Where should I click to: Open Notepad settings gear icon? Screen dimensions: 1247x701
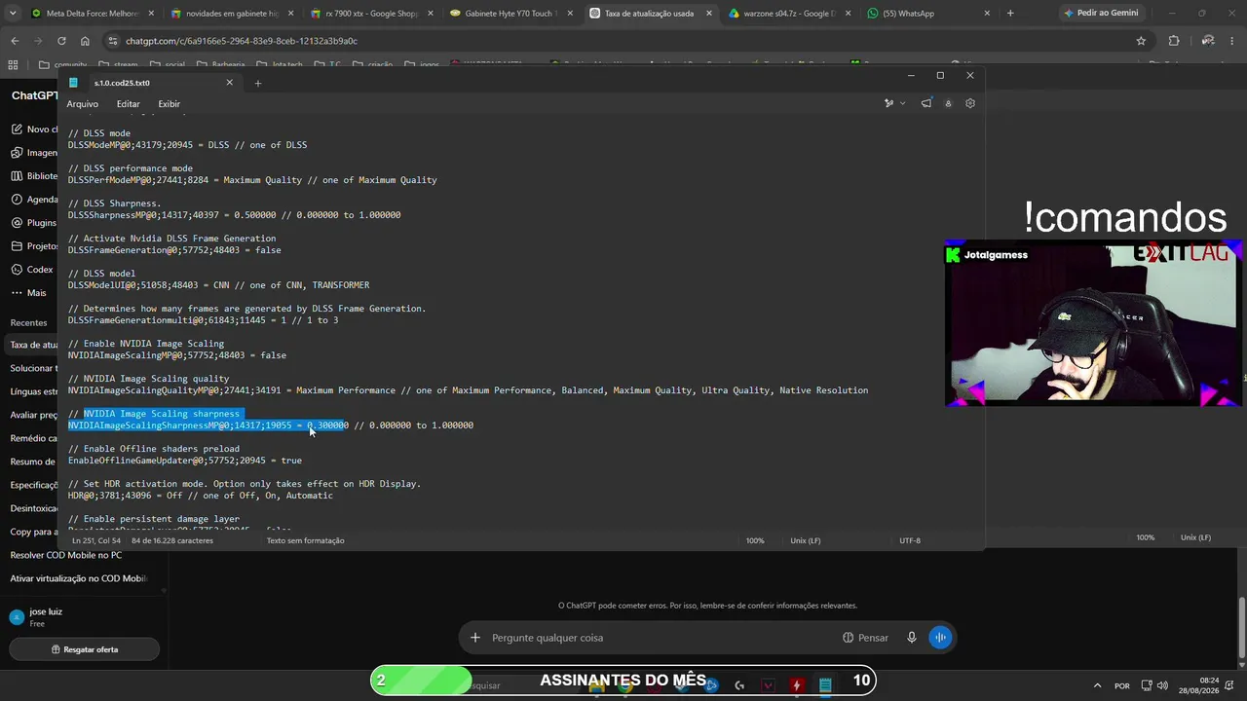click(969, 103)
